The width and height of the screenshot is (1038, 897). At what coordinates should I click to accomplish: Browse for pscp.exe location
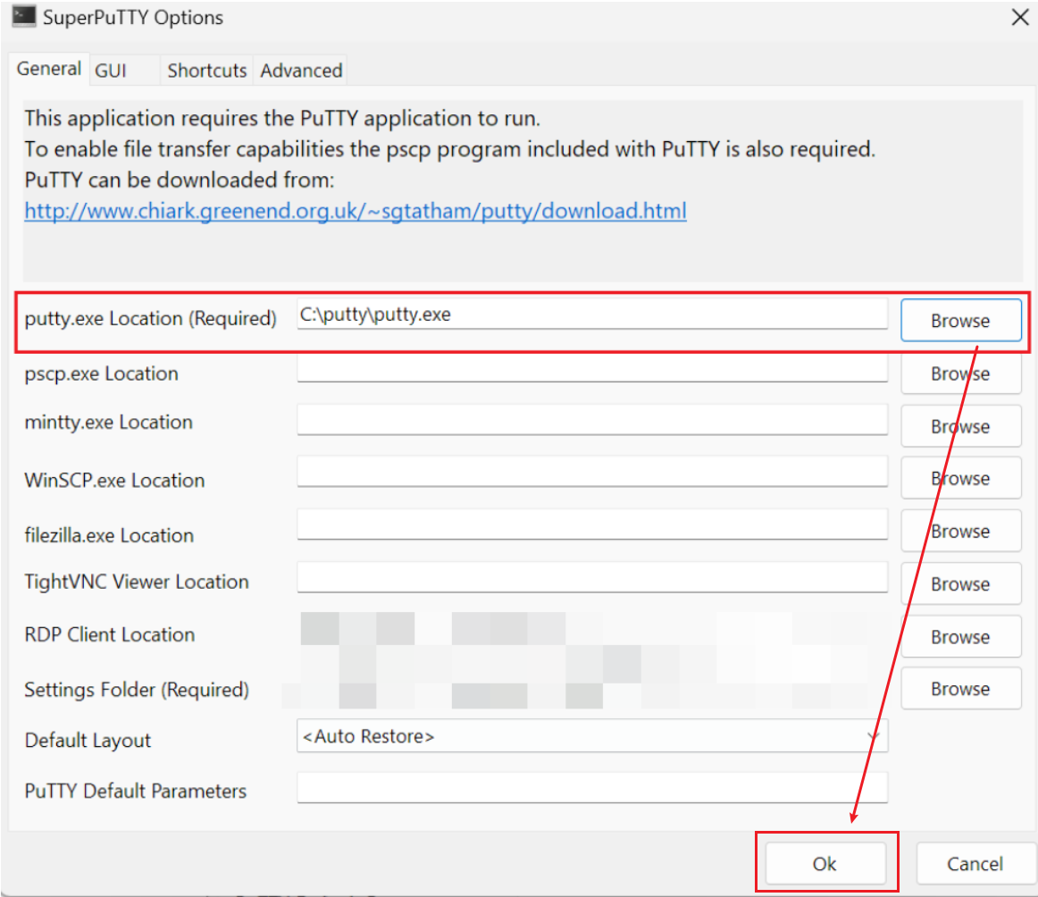click(x=960, y=374)
